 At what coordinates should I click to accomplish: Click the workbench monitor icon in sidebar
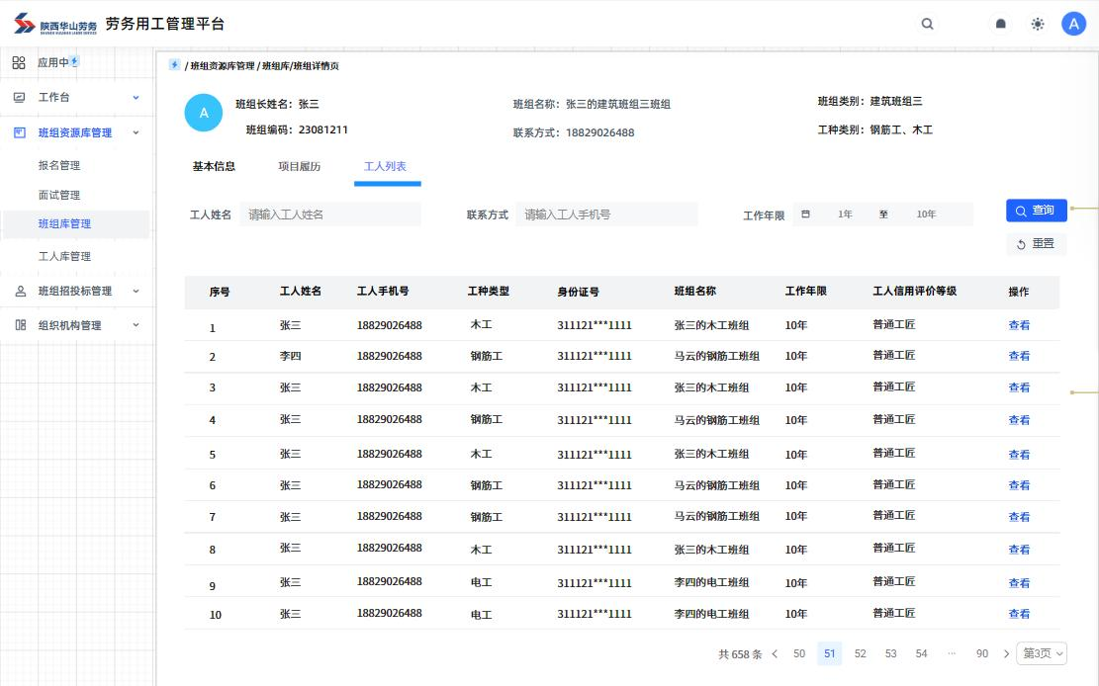click(19, 98)
